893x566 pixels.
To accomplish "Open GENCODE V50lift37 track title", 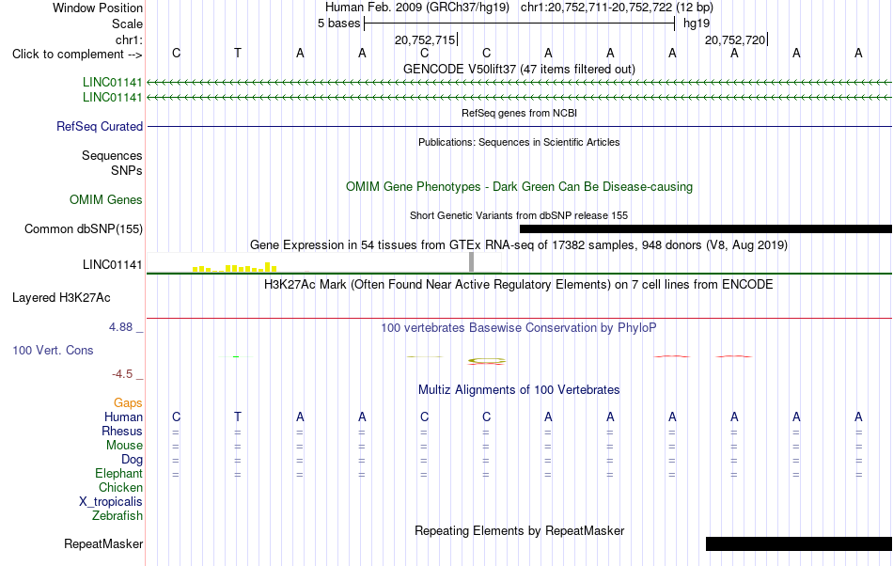I will [x=519, y=69].
